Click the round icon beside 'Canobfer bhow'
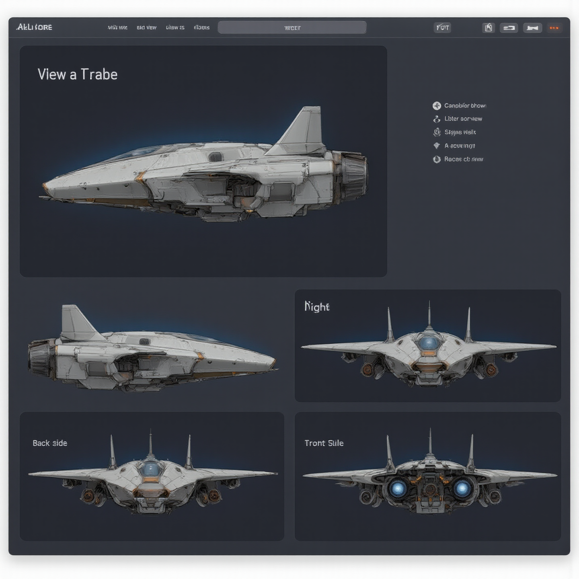 tap(437, 106)
